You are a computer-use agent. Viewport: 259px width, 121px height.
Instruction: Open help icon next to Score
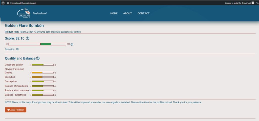28,38
